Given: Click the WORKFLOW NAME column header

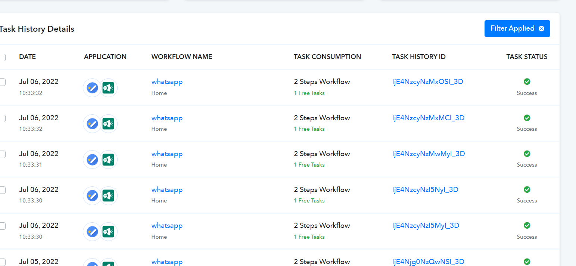Looking at the screenshot, I should coord(182,57).
